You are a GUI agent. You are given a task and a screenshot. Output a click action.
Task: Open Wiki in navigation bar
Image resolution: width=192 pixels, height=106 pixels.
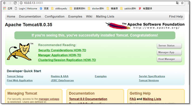pos(89,16)
